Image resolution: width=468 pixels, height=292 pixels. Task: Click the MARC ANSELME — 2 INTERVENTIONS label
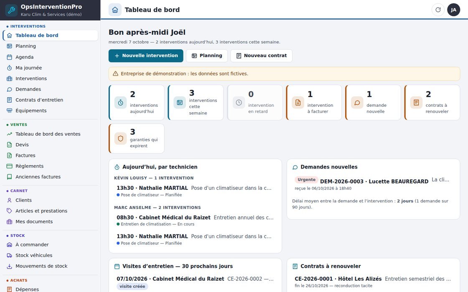[157, 208]
